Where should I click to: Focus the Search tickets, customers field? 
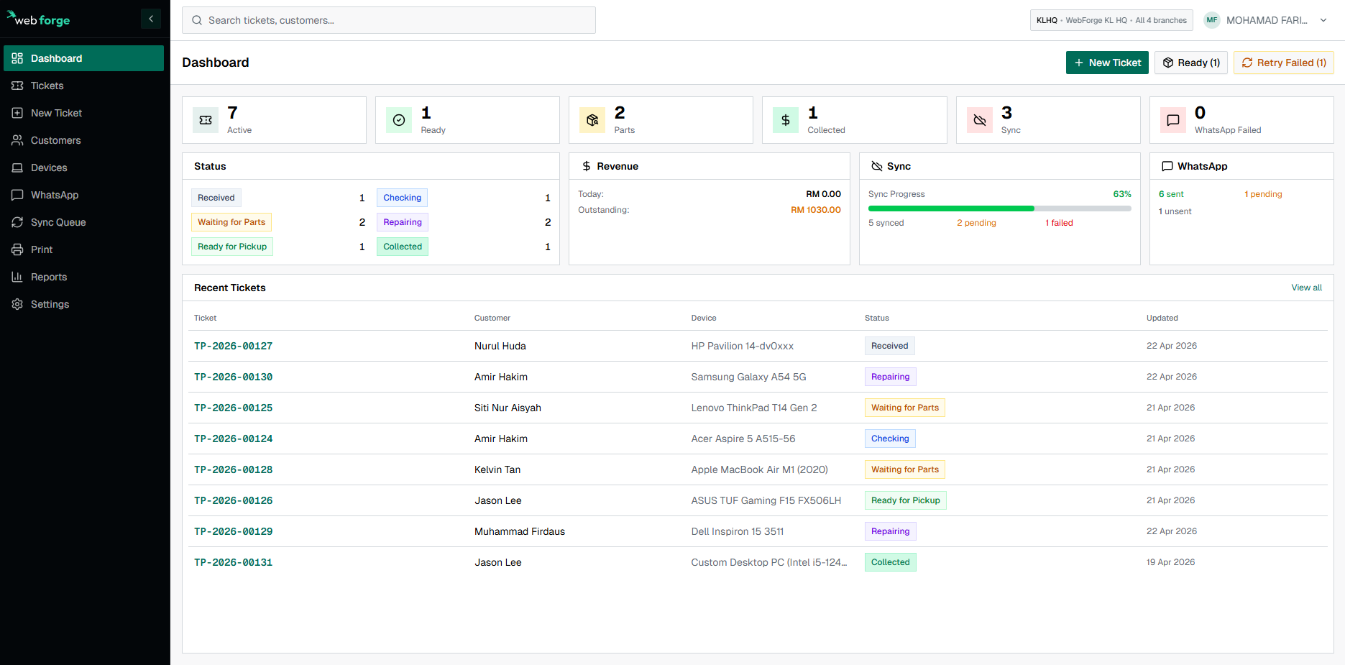pyautogui.click(x=389, y=20)
